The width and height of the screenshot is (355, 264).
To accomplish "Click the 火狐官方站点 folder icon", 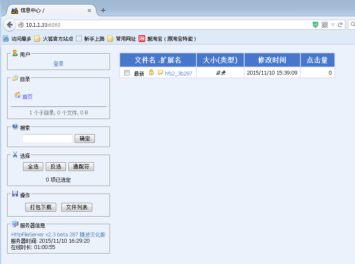I will tap(37, 39).
